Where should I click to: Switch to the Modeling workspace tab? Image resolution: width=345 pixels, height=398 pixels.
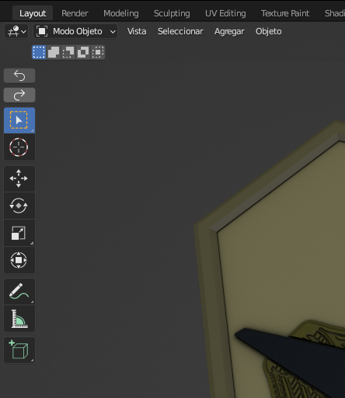pyautogui.click(x=121, y=13)
